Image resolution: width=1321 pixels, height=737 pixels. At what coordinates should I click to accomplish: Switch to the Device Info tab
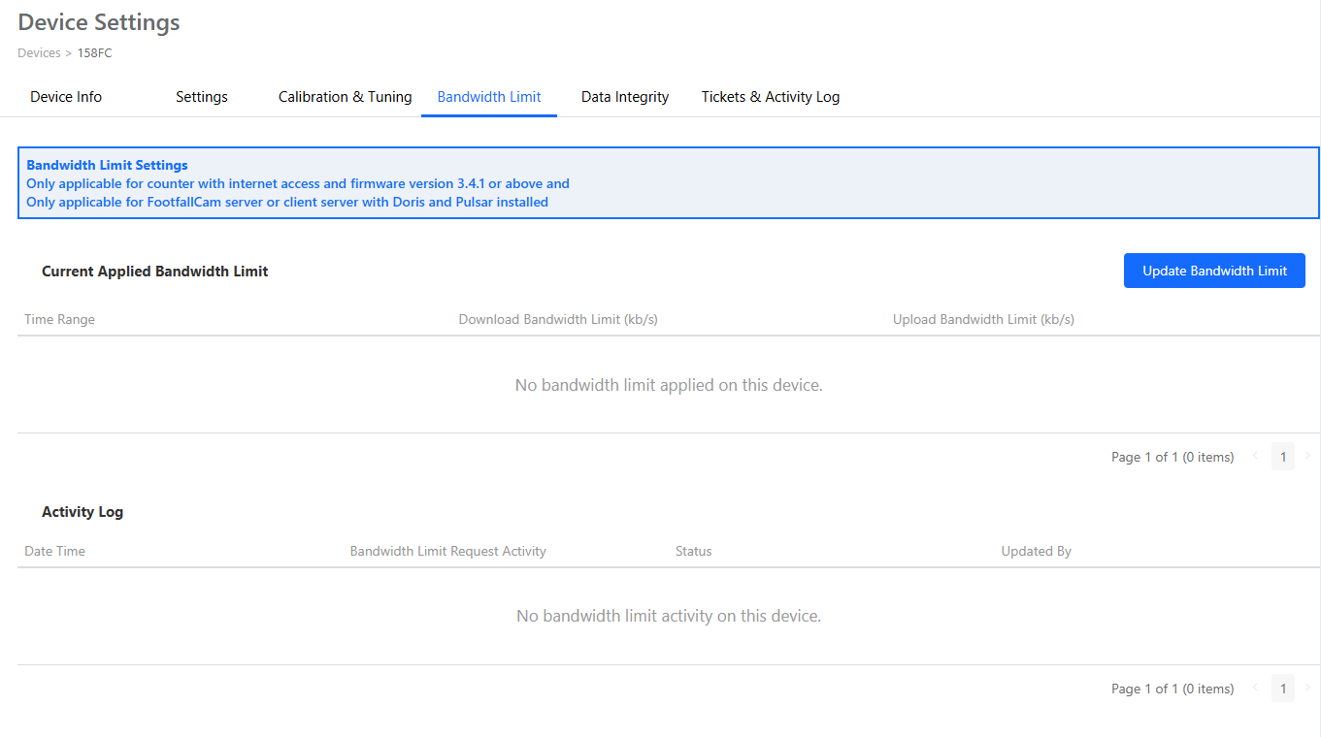[65, 96]
